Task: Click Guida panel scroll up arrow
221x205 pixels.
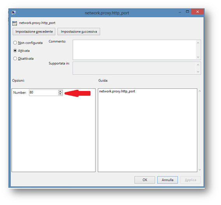Action: pos(200,91)
